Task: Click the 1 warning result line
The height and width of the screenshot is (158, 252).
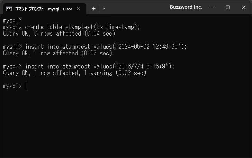Action: pos(74,73)
